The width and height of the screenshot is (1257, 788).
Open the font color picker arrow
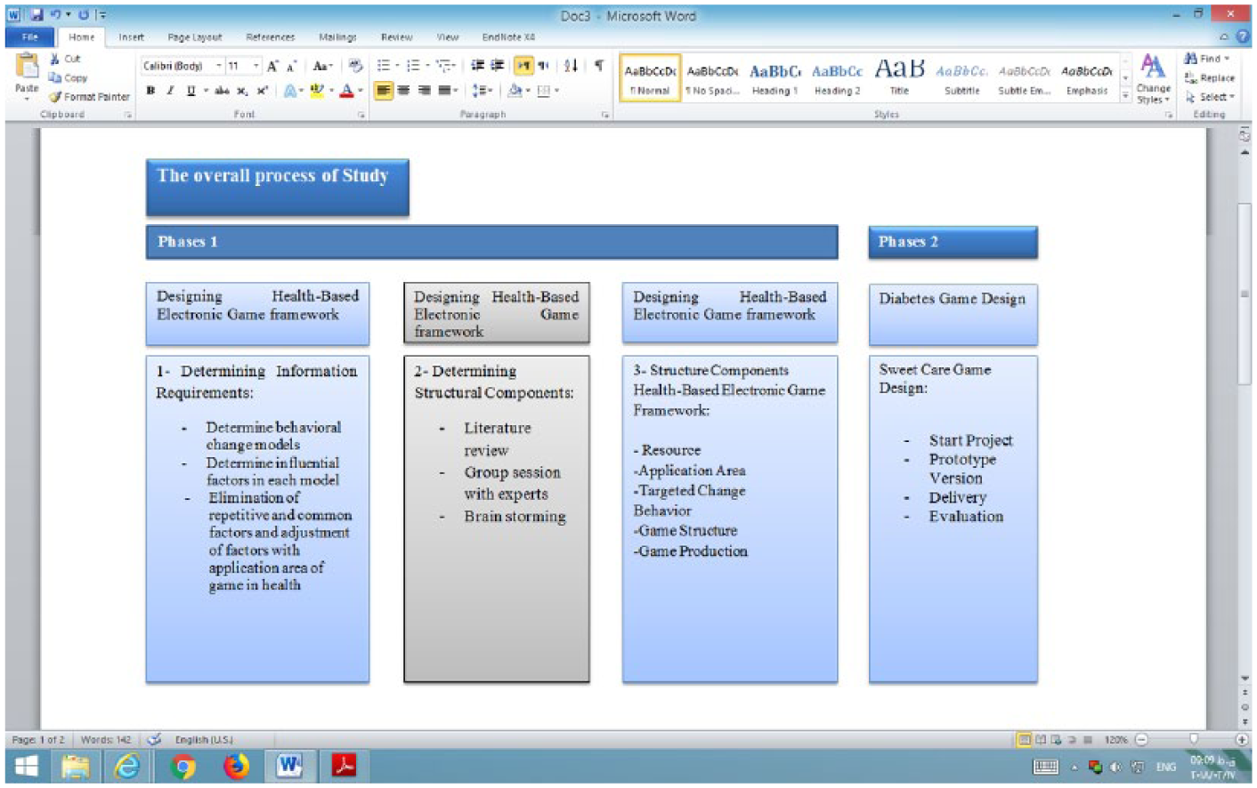[361, 91]
